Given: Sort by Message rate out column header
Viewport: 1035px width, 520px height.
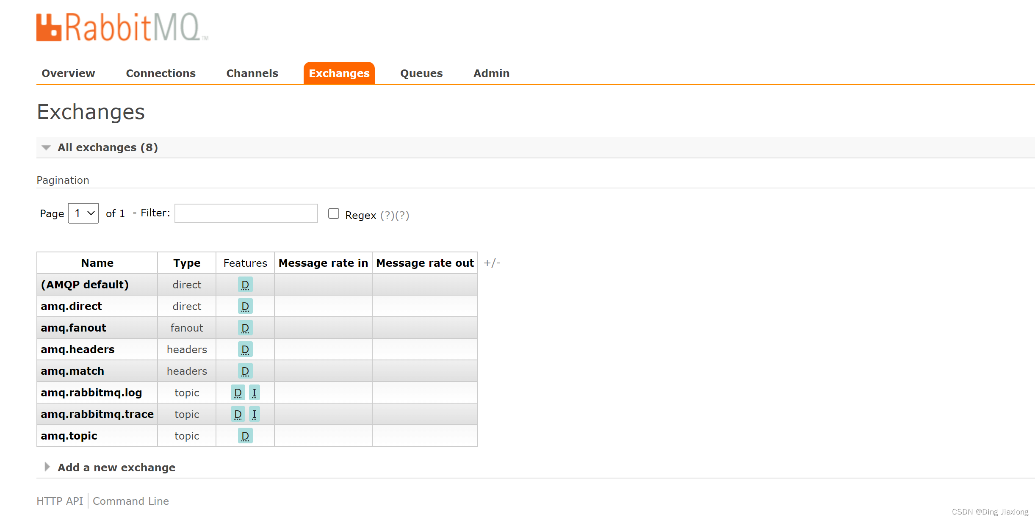Looking at the screenshot, I should point(425,263).
